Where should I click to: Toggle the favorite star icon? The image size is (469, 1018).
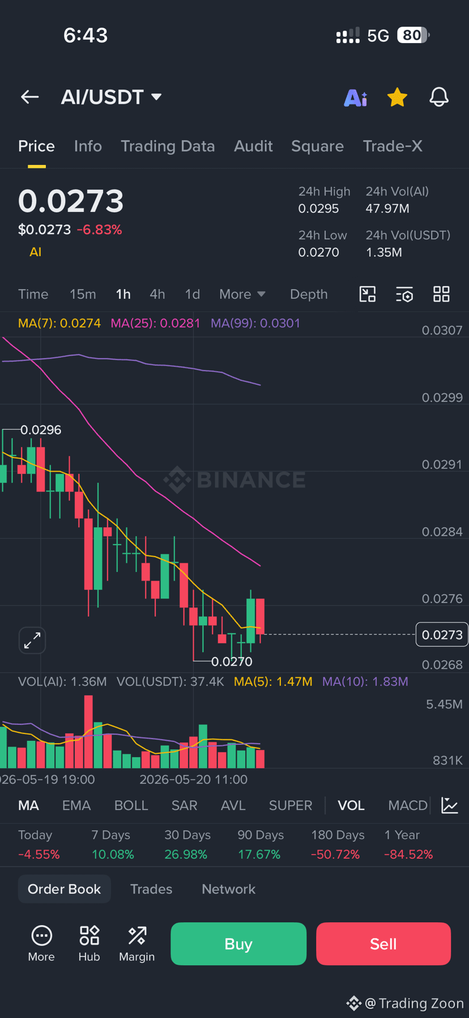pos(397,97)
